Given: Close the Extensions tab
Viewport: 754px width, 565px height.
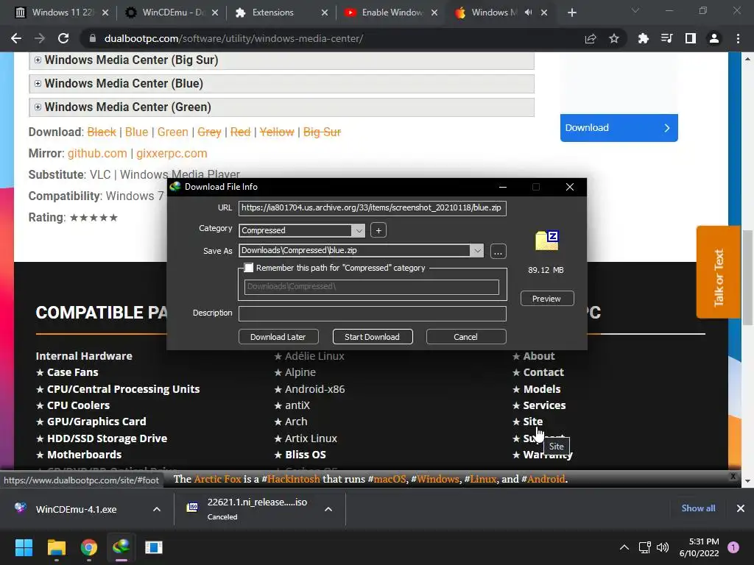Looking at the screenshot, I should tap(325, 13).
